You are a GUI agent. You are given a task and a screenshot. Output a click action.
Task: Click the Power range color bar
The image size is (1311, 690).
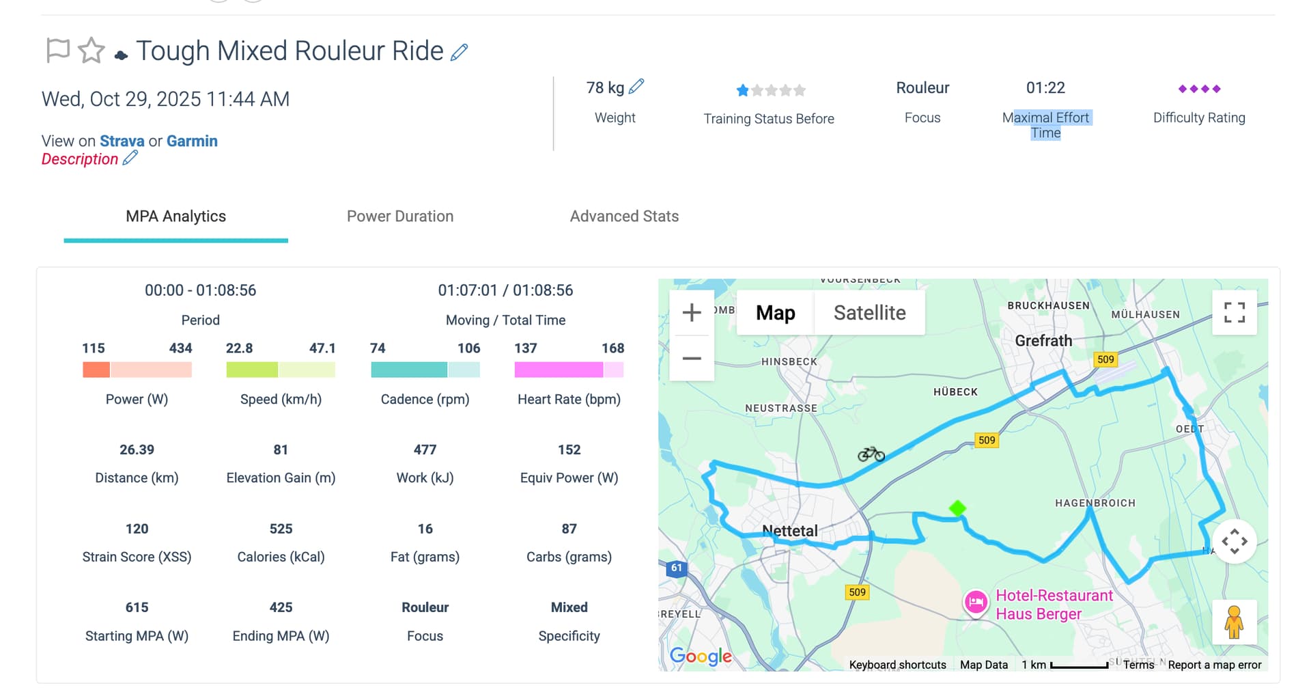click(137, 370)
